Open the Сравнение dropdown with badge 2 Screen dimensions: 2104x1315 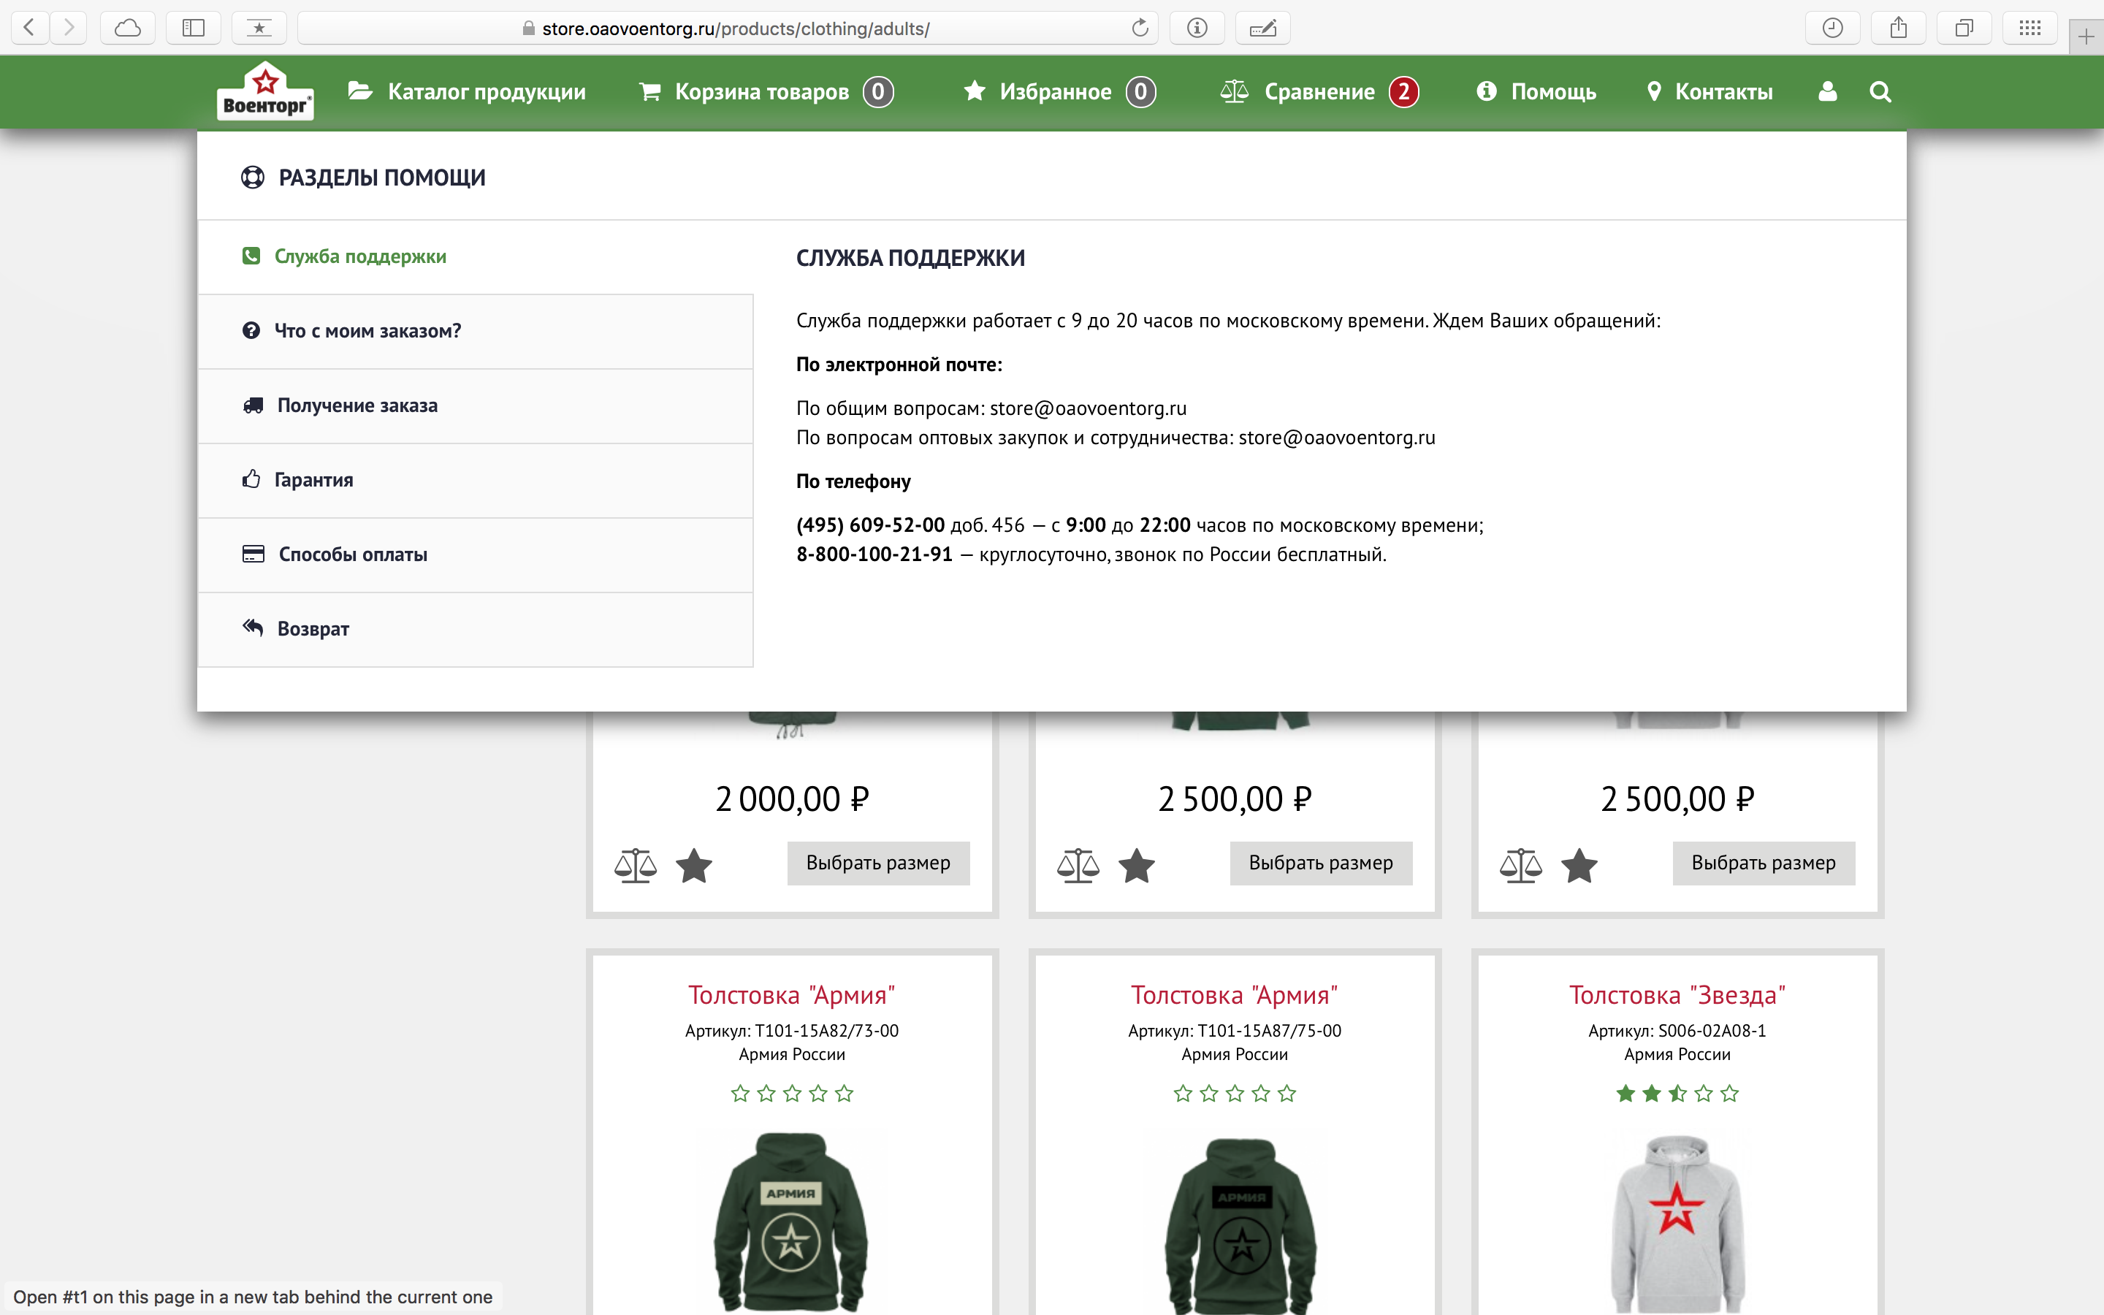[1319, 91]
